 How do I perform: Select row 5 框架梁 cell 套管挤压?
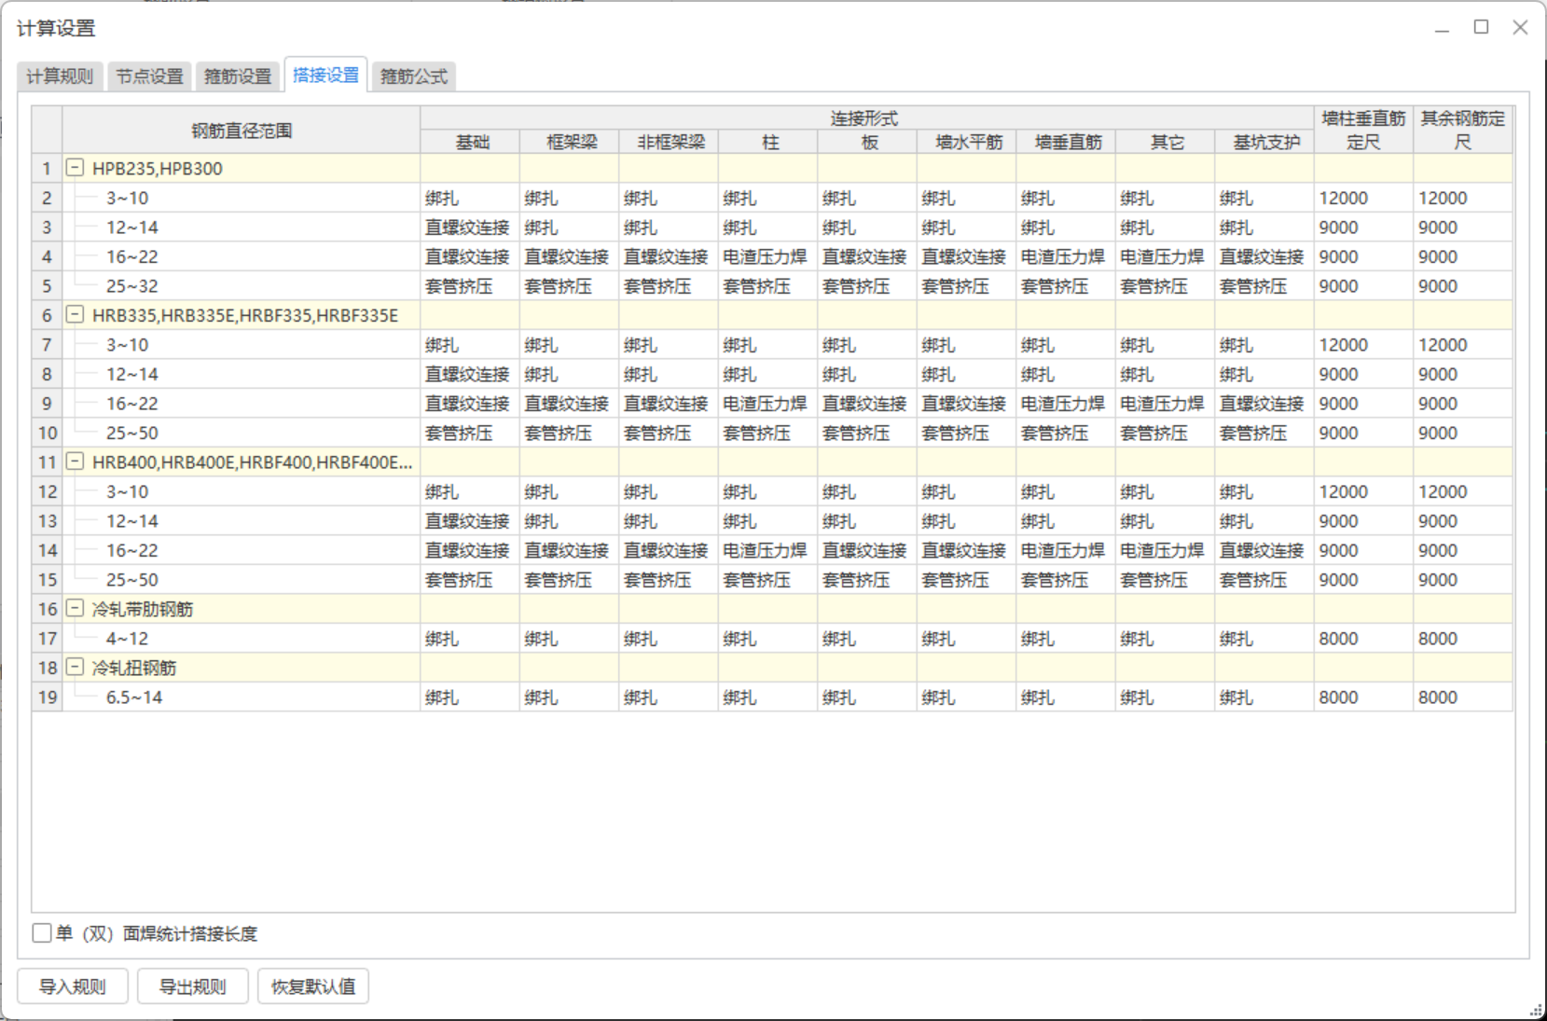coord(569,286)
